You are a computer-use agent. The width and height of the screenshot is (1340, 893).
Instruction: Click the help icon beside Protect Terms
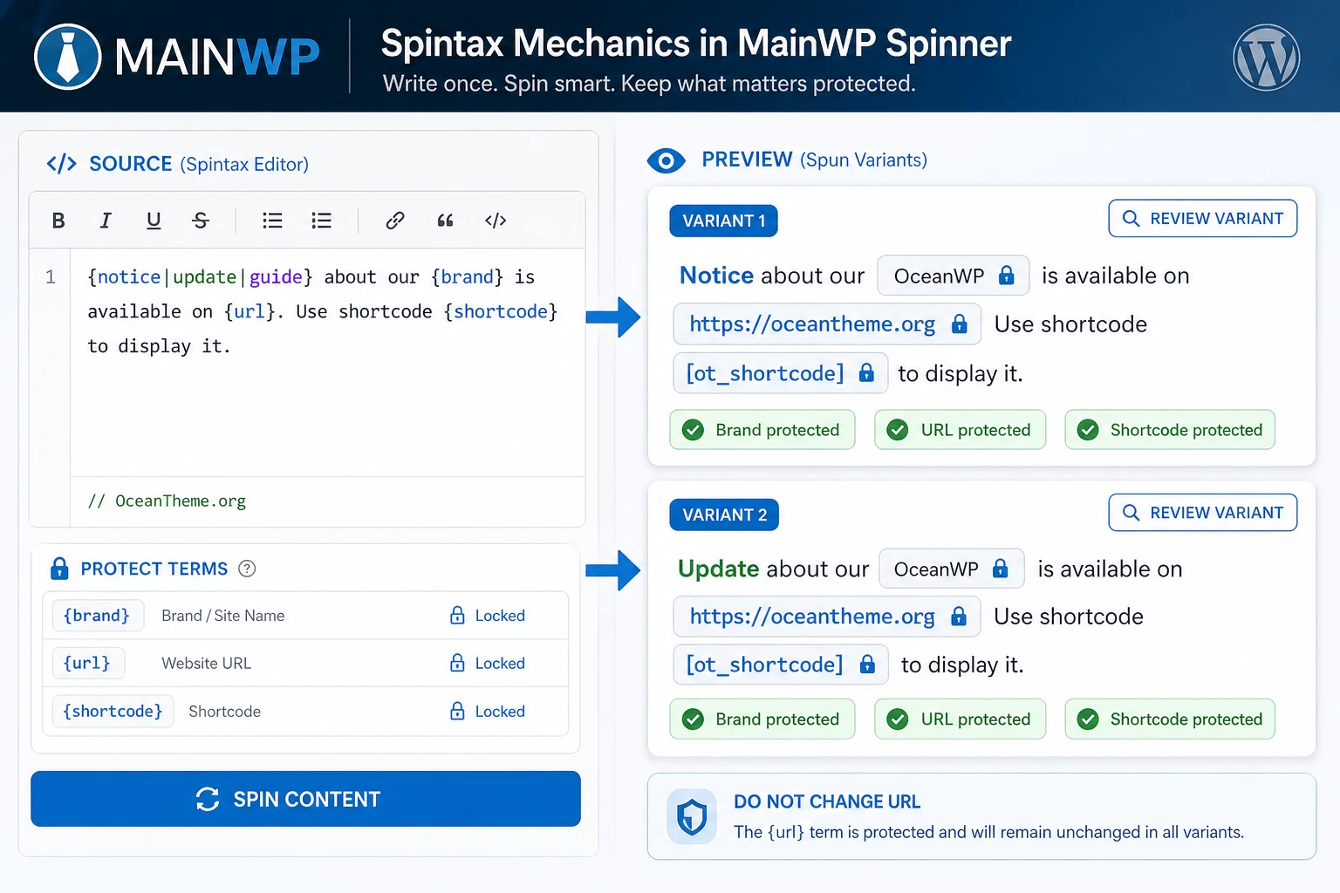[247, 569]
